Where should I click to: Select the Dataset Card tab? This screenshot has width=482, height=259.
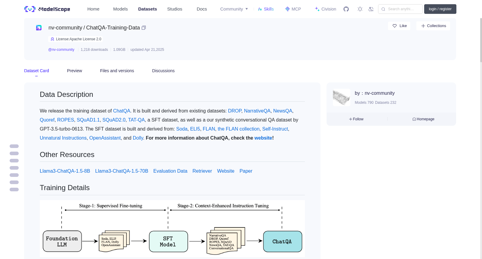point(36,71)
